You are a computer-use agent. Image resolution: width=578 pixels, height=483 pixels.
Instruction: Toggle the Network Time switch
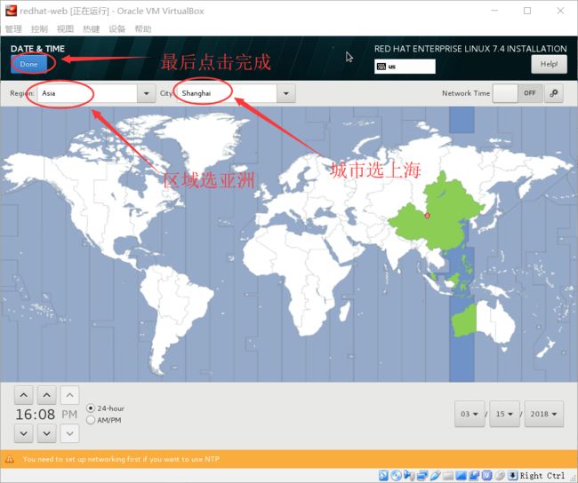518,93
